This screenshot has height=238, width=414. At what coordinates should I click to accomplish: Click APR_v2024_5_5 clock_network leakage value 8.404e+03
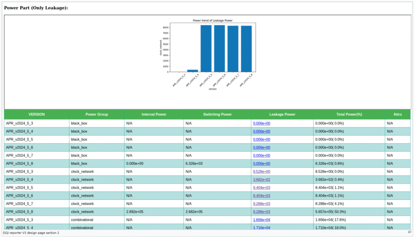(x=262, y=188)
